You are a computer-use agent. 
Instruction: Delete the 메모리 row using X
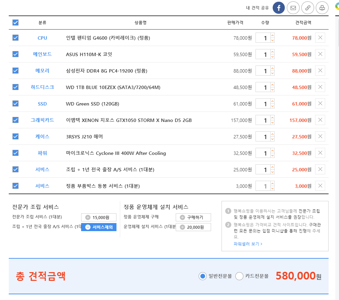tap(320, 71)
